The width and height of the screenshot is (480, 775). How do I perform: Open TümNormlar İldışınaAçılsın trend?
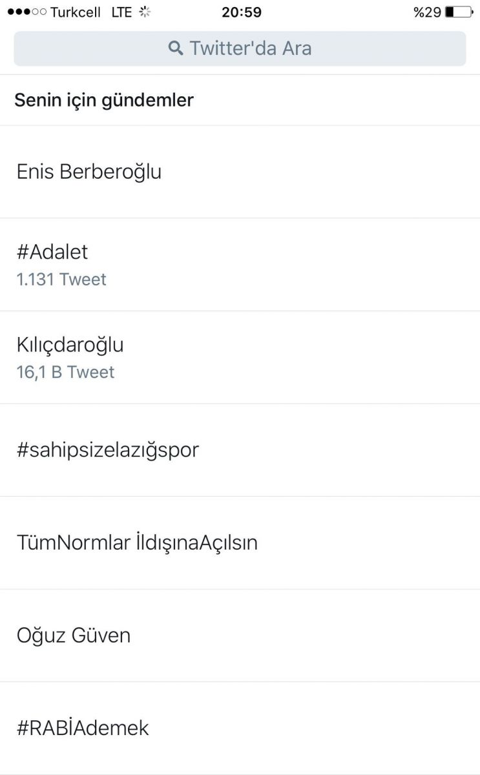(x=137, y=543)
